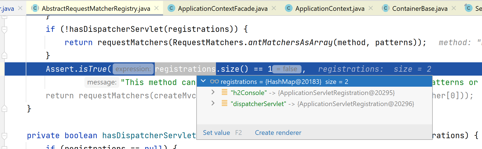The height and width of the screenshot is (149, 482).
Task: Click the fold marker at method closing brace
Action: (4, 109)
